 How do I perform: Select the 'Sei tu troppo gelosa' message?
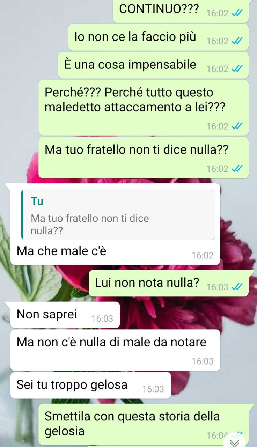tap(91, 385)
